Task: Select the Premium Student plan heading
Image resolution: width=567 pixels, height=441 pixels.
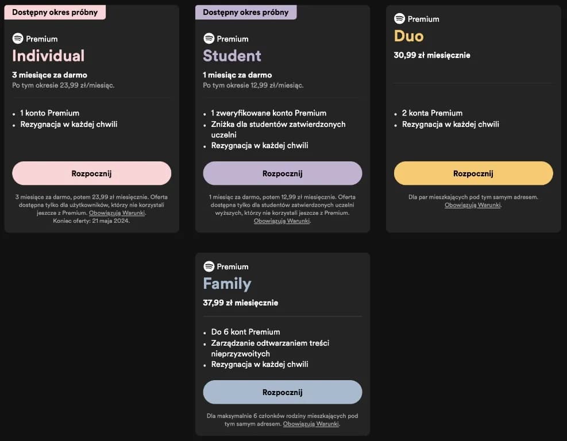Action: pyautogui.click(x=232, y=56)
